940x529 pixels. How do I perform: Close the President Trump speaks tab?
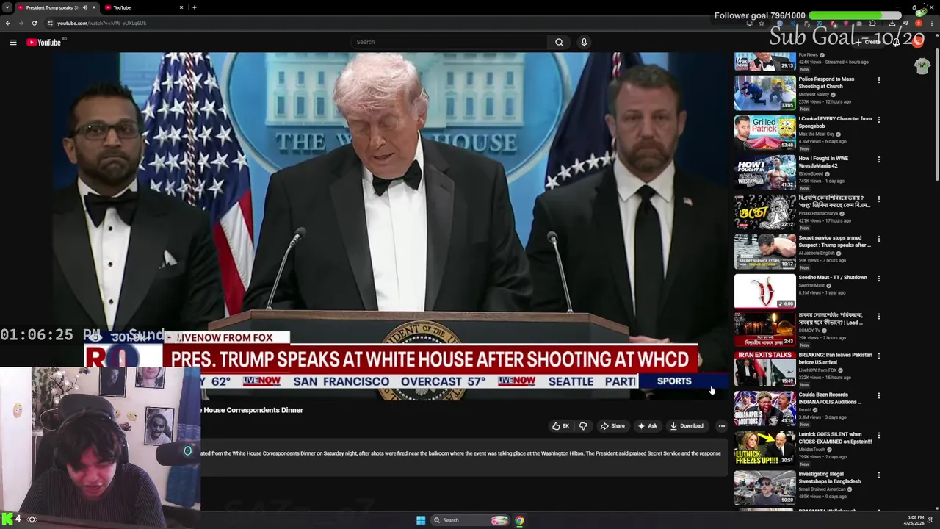(94, 7)
